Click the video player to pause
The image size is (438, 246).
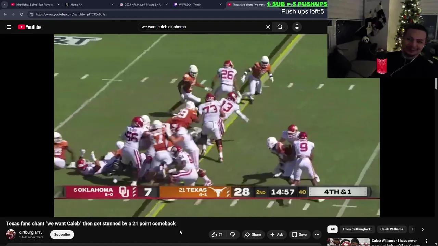[x=217, y=125]
